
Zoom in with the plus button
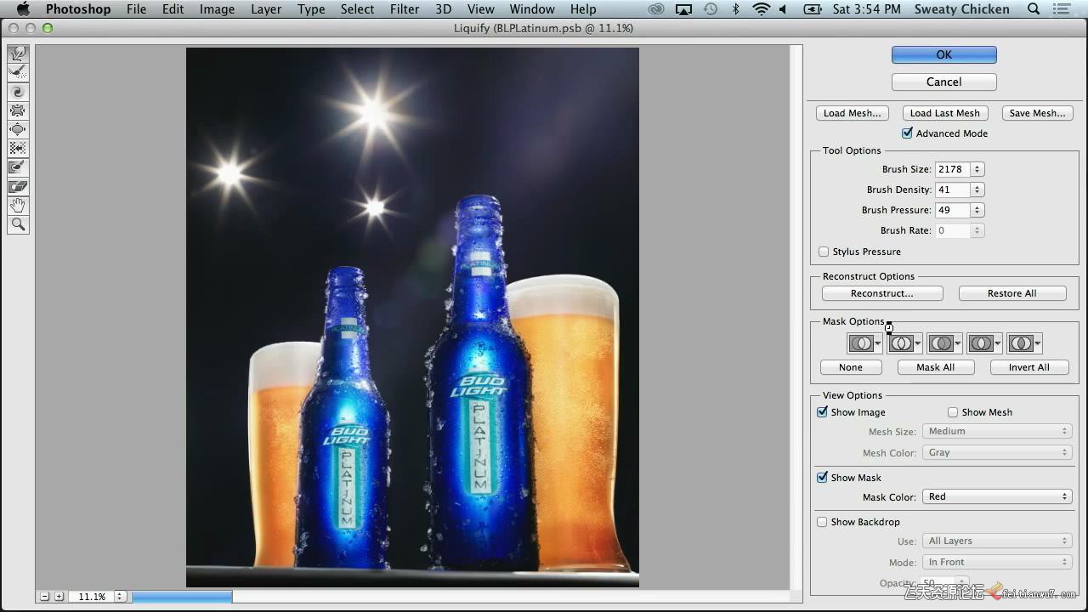pos(59,597)
